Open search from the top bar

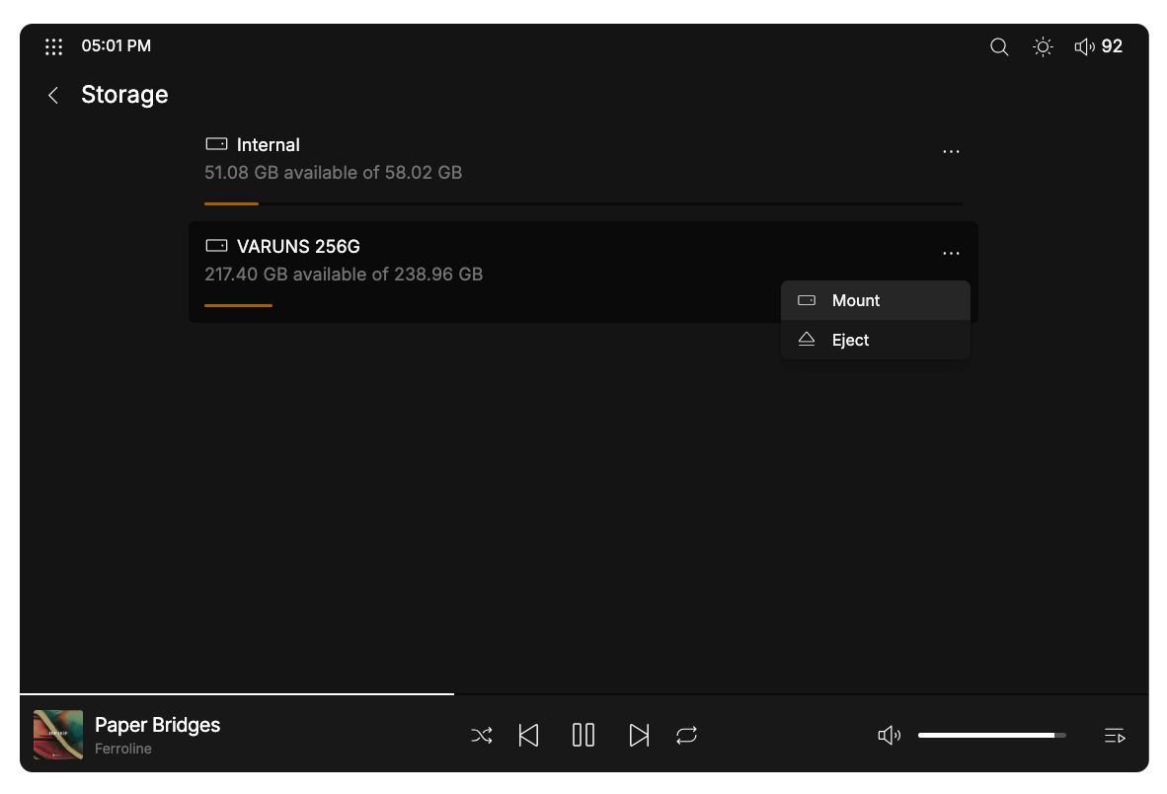click(x=999, y=46)
